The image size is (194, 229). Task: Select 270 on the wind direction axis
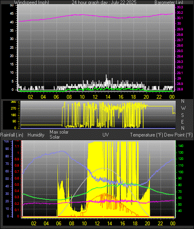(13, 109)
